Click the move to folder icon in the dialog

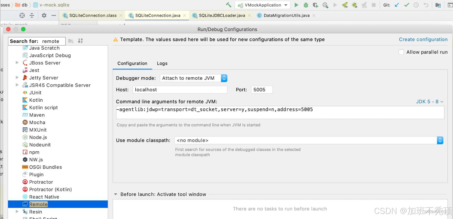coord(71,41)
